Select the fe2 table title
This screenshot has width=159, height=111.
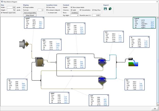click(127, 80)
